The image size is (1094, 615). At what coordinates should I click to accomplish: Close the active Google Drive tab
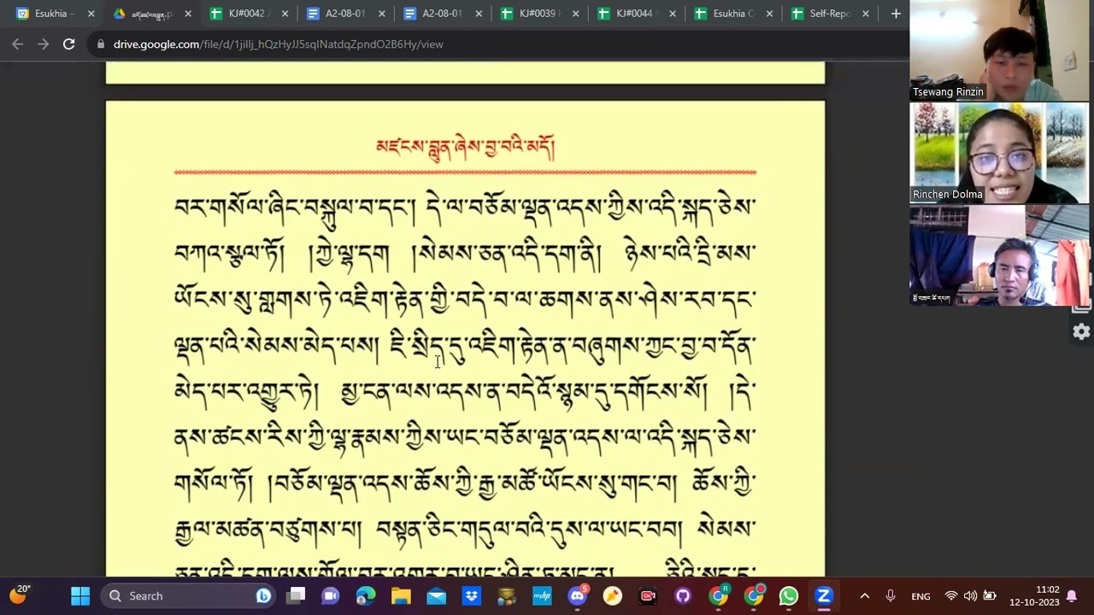[188, 14]
